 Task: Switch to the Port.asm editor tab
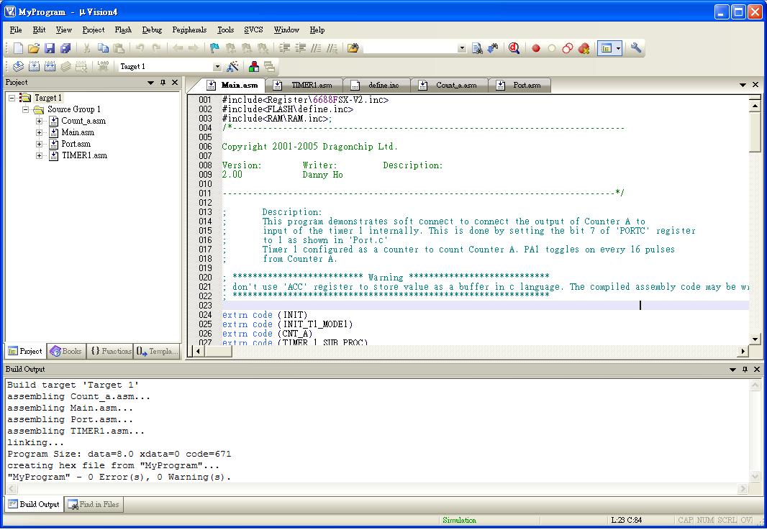[519, 85]
